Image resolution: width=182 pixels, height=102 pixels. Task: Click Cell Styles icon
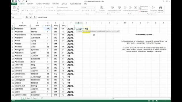coord(119,8)
